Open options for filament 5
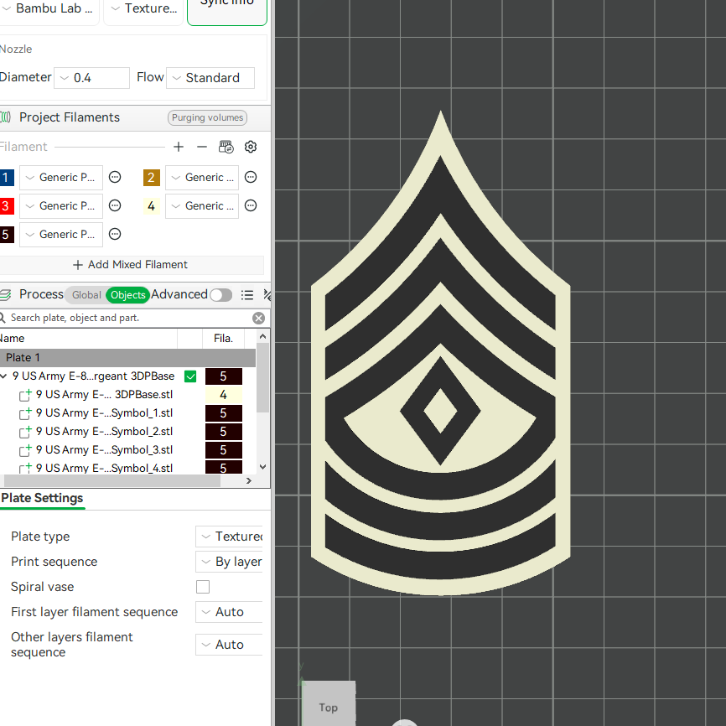The height and width of the screenshot is (726, 726). point(115,234)
